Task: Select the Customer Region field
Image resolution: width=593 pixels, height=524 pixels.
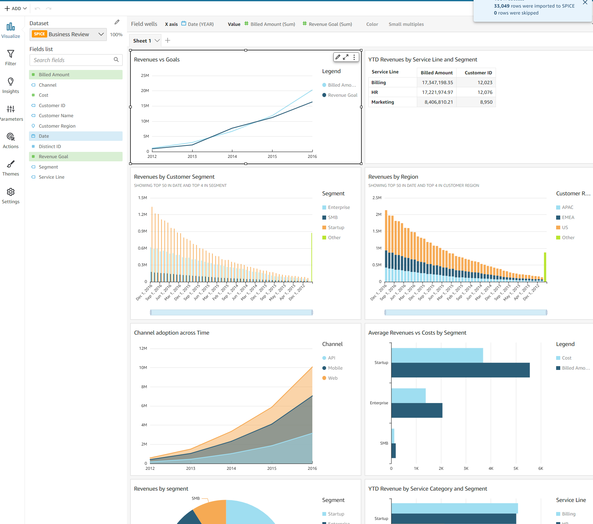Action: click(x=76, y=126)
